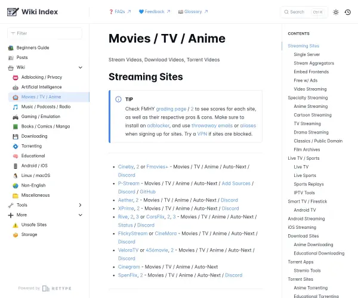358x298 pixels.
Task: Click the Adblocking / Privacy icon
Action: (x=16, y=77)
